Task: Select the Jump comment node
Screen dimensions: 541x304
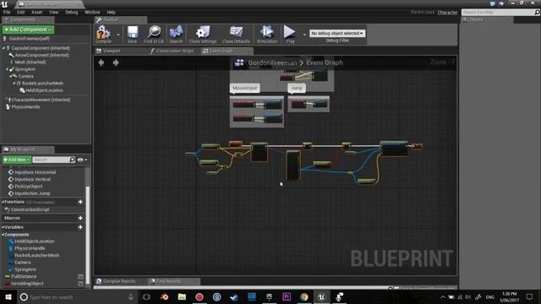Action: point(297,88)
